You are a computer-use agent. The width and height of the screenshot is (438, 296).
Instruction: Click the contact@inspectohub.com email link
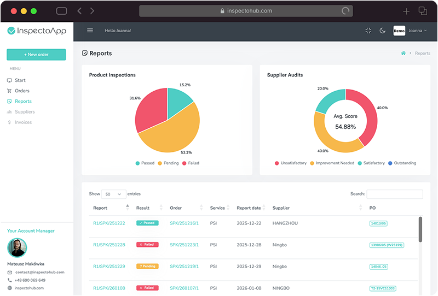point(39,273)
